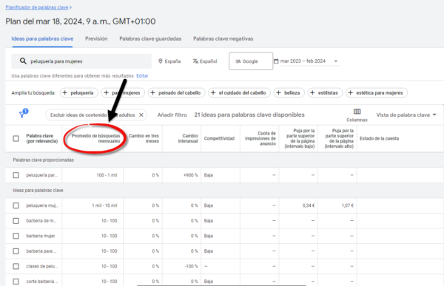This screenshot has height=286, width=444.
Task: Open the filter funnel icon
Action: point(23,113)
